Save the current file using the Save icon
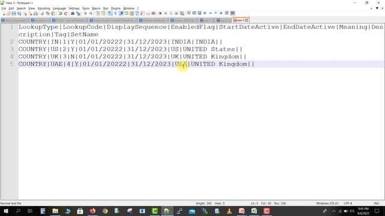 click(14, 13)
